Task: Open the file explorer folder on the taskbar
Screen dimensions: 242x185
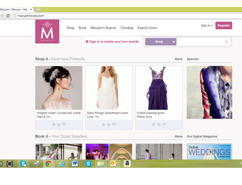Action: 101,163
